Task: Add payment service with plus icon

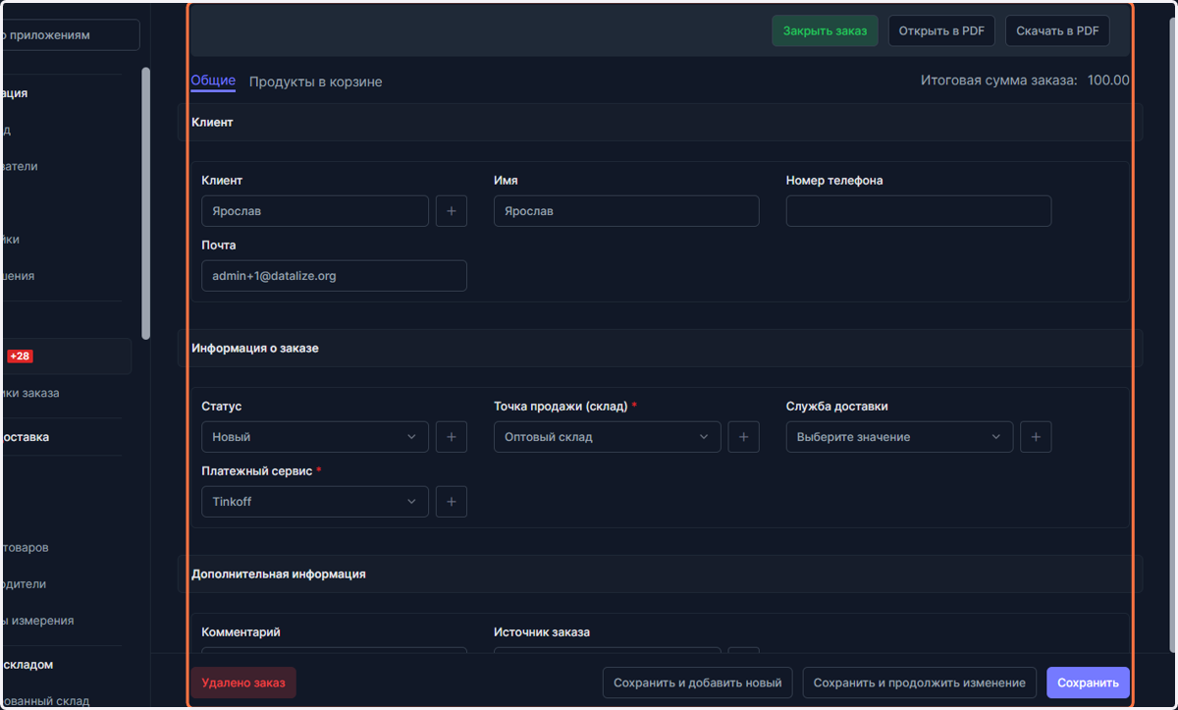Action: click(451, 502)
